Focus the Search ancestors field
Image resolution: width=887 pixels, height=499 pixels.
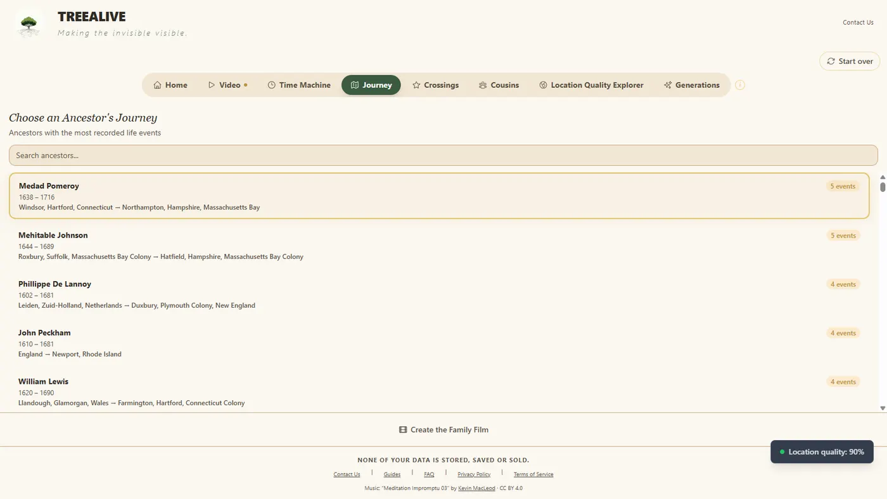pos(443,155)
